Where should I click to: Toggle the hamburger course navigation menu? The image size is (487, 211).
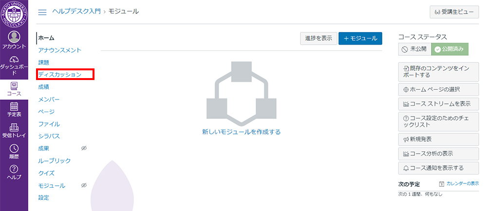42,12
